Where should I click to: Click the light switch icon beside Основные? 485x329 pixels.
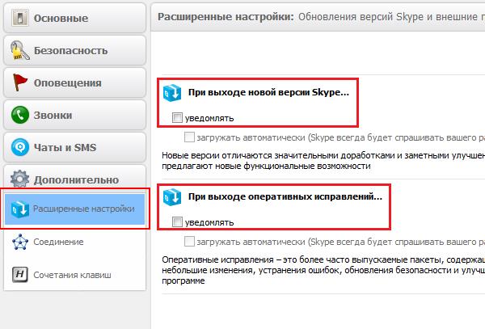click(x=20, y=18)
